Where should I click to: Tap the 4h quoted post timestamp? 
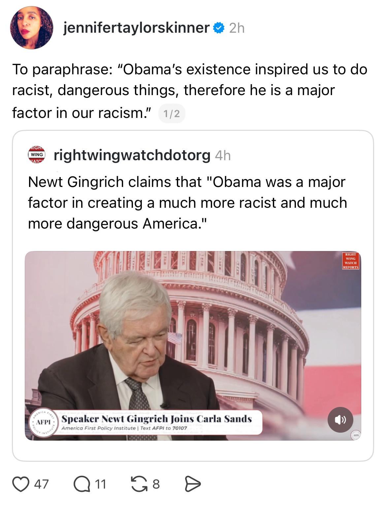point(223,155)
